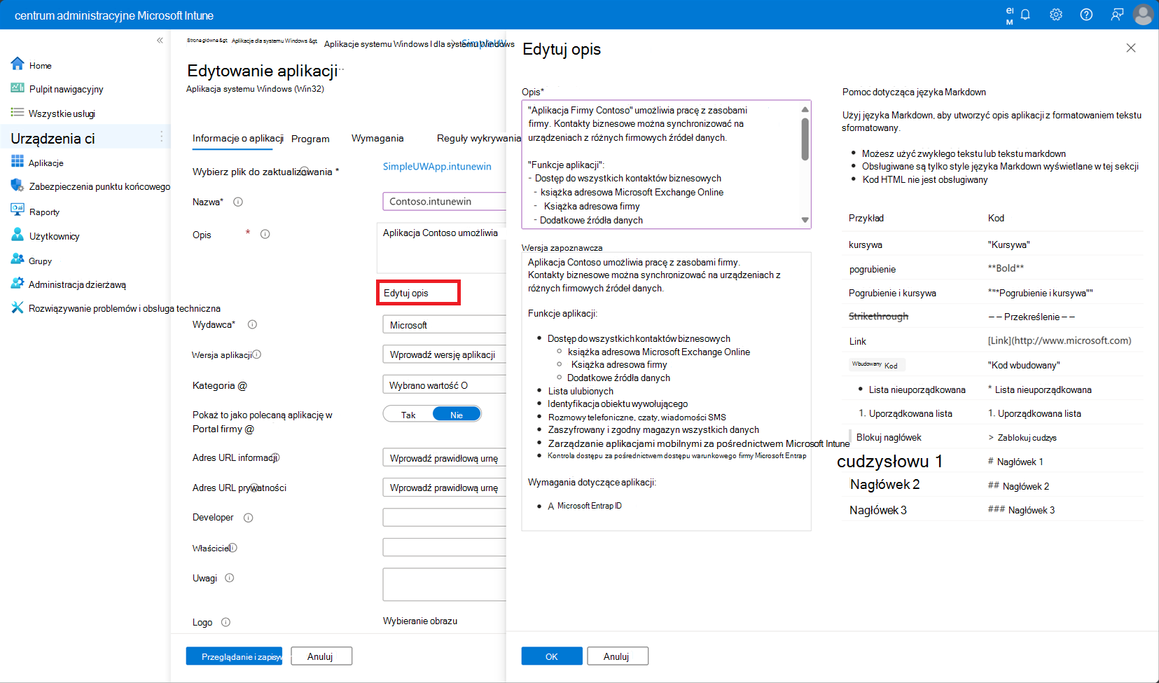Click the Developer input field
Image resolution: width=1159 pixels, height=683 pixels.
(x=444, y=518)
